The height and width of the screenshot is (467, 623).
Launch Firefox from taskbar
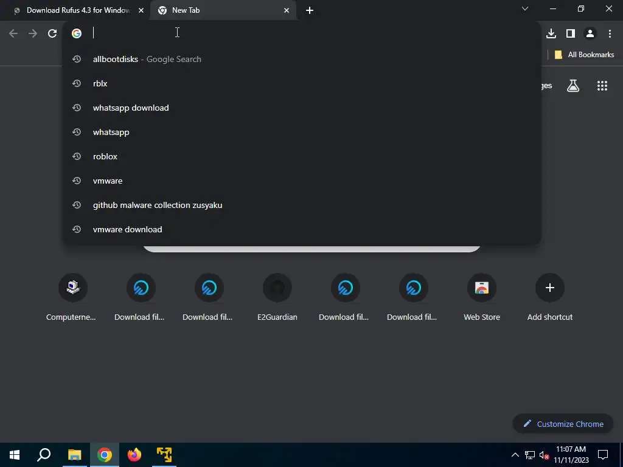point(134,455)
